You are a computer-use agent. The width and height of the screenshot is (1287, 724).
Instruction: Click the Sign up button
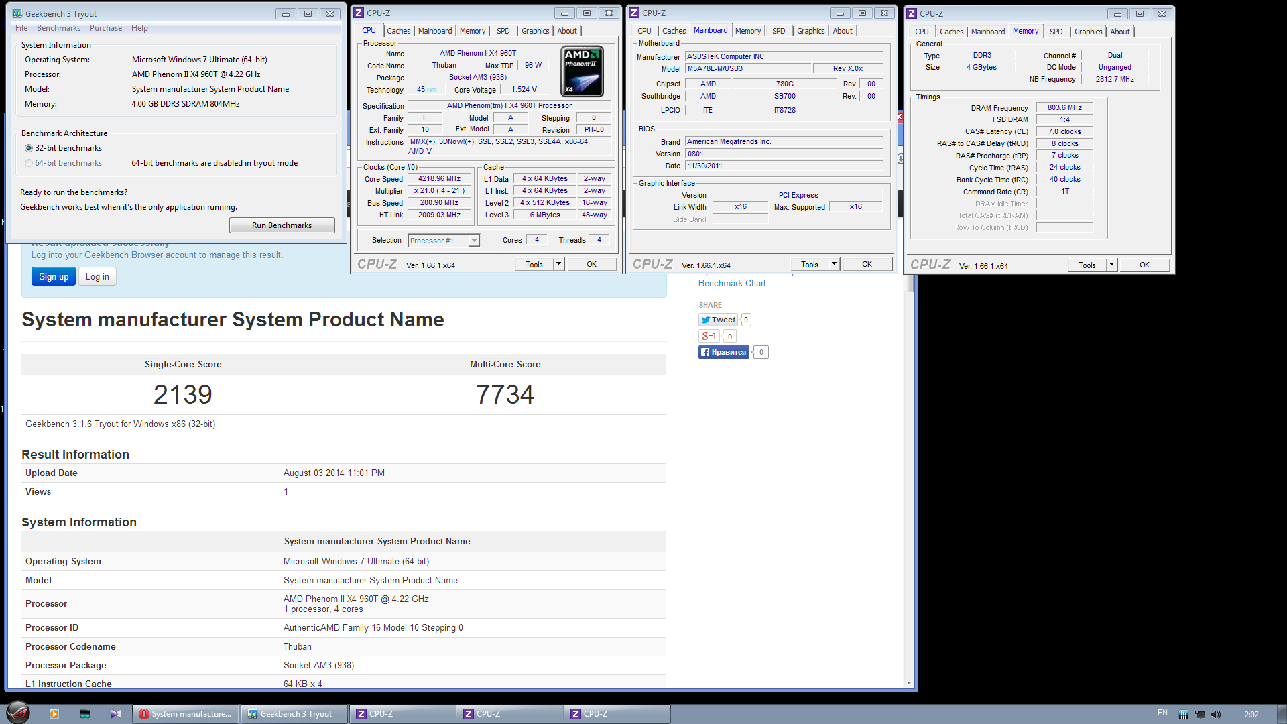tap(54, 277)
